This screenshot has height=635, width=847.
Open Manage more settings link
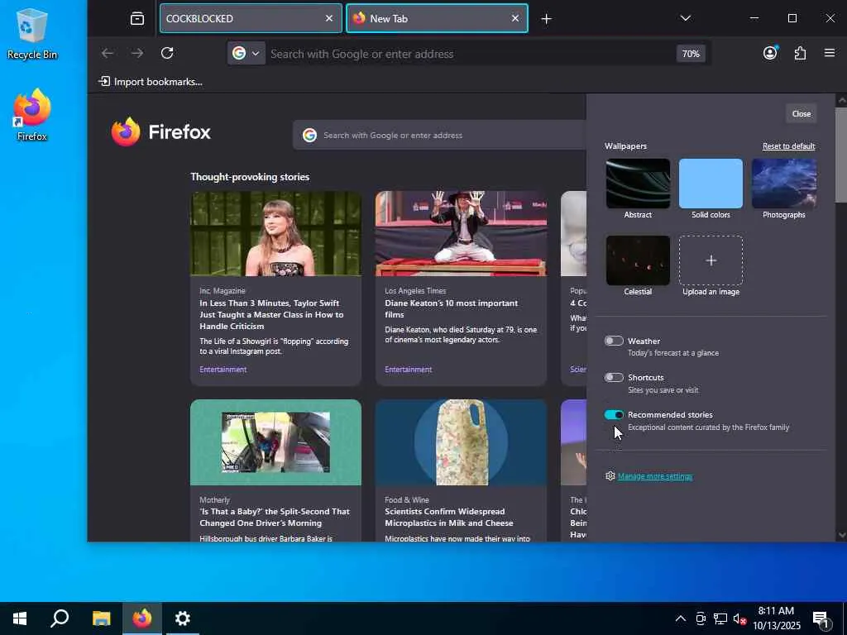coord(655,476)
